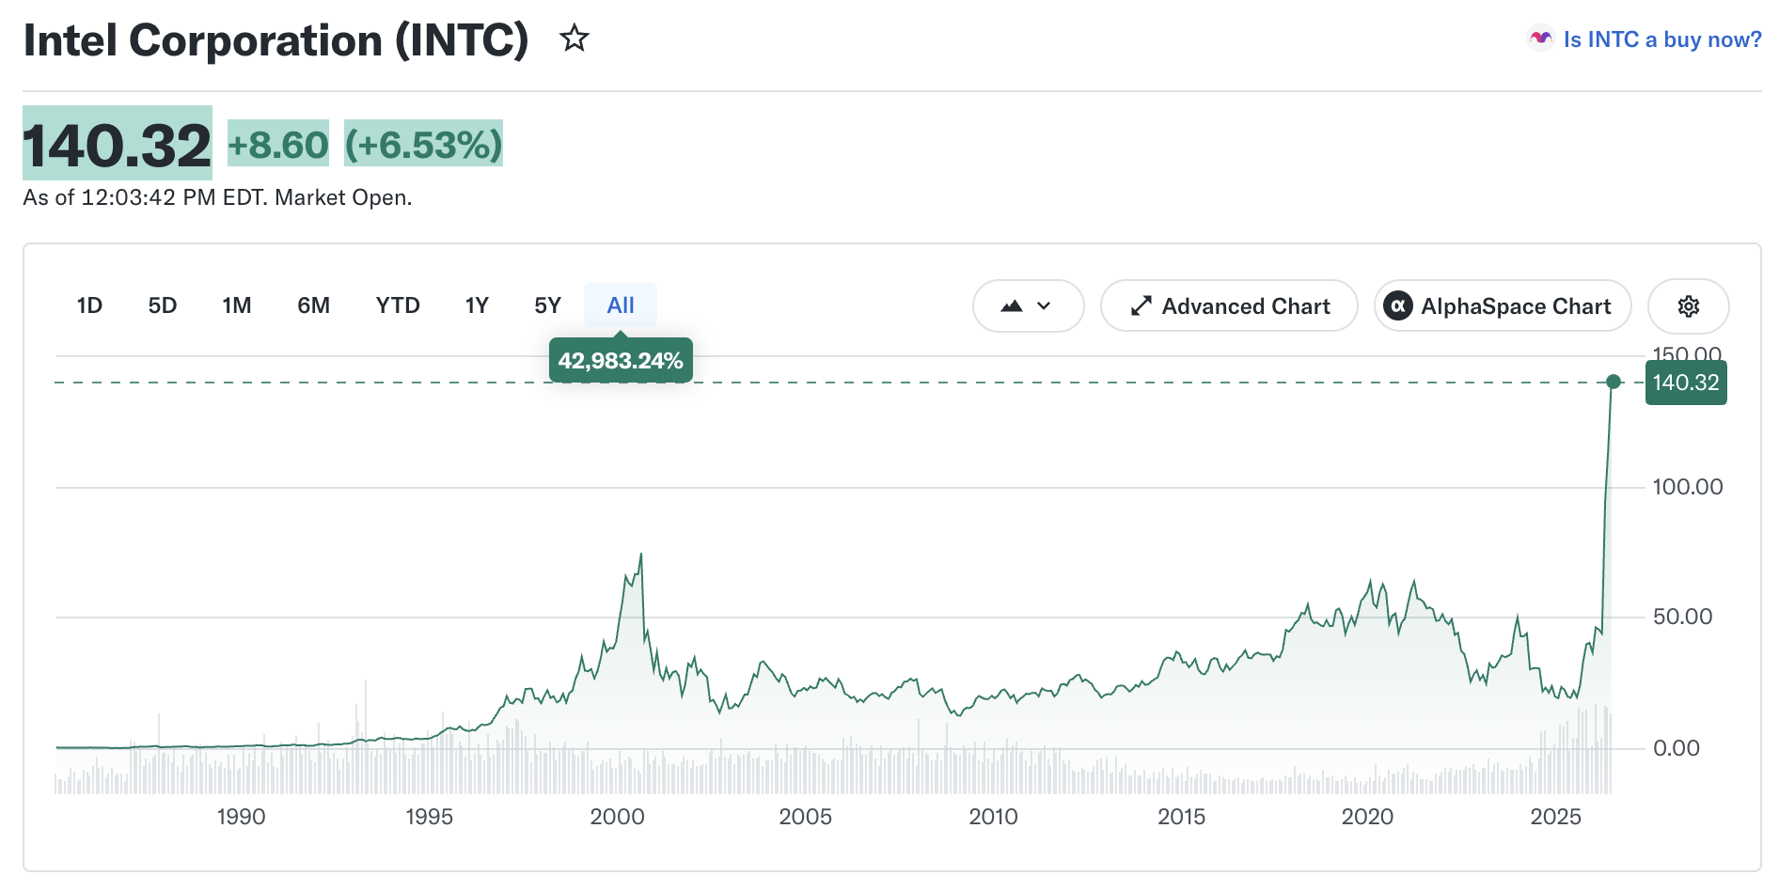
Task: Switch chart to 6M range
Action: pyautogui.click(x=313, y=305)
